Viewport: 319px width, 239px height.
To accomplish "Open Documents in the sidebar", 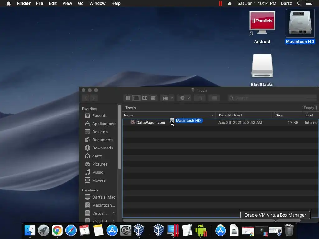I will (99, 140).
